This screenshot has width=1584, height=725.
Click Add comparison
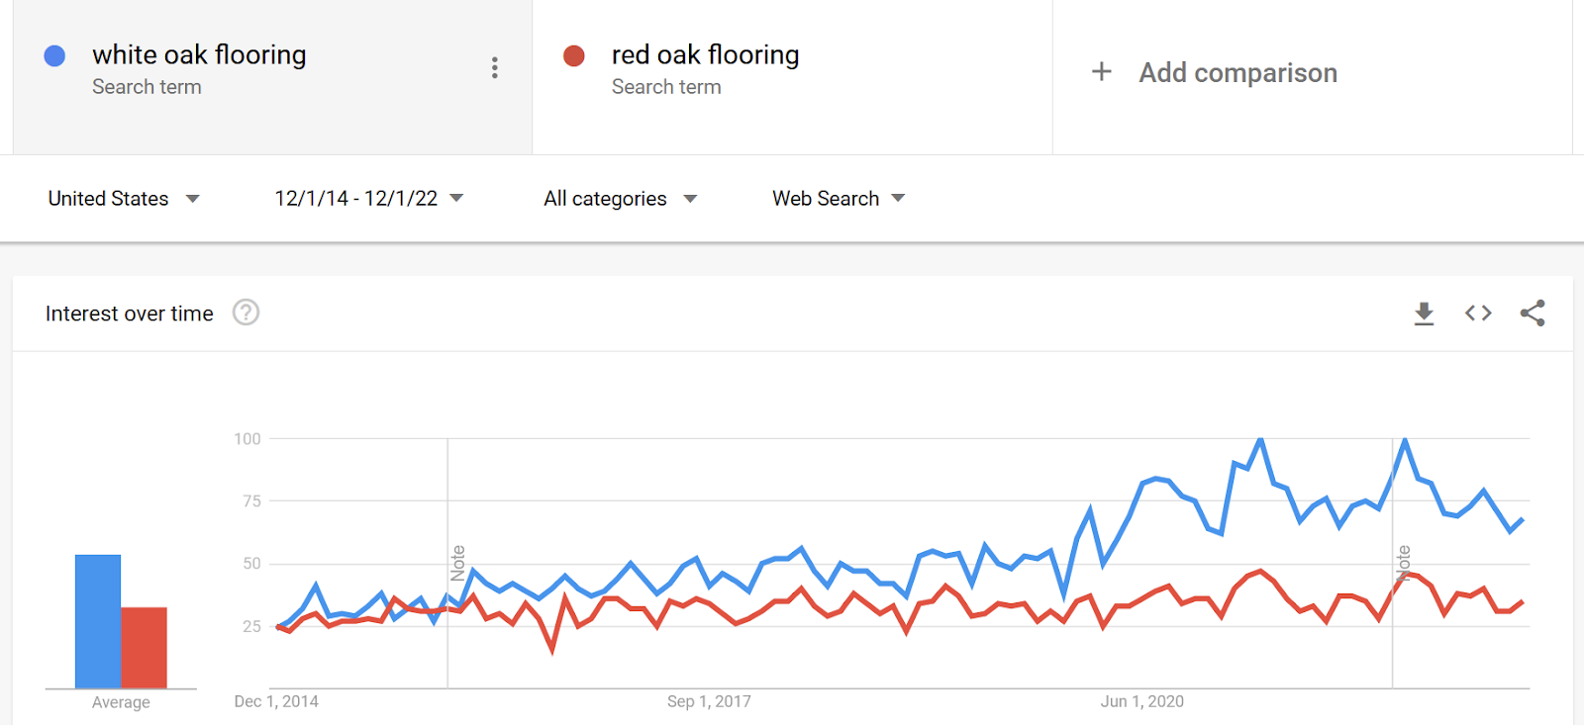[x=1237, y=73]
